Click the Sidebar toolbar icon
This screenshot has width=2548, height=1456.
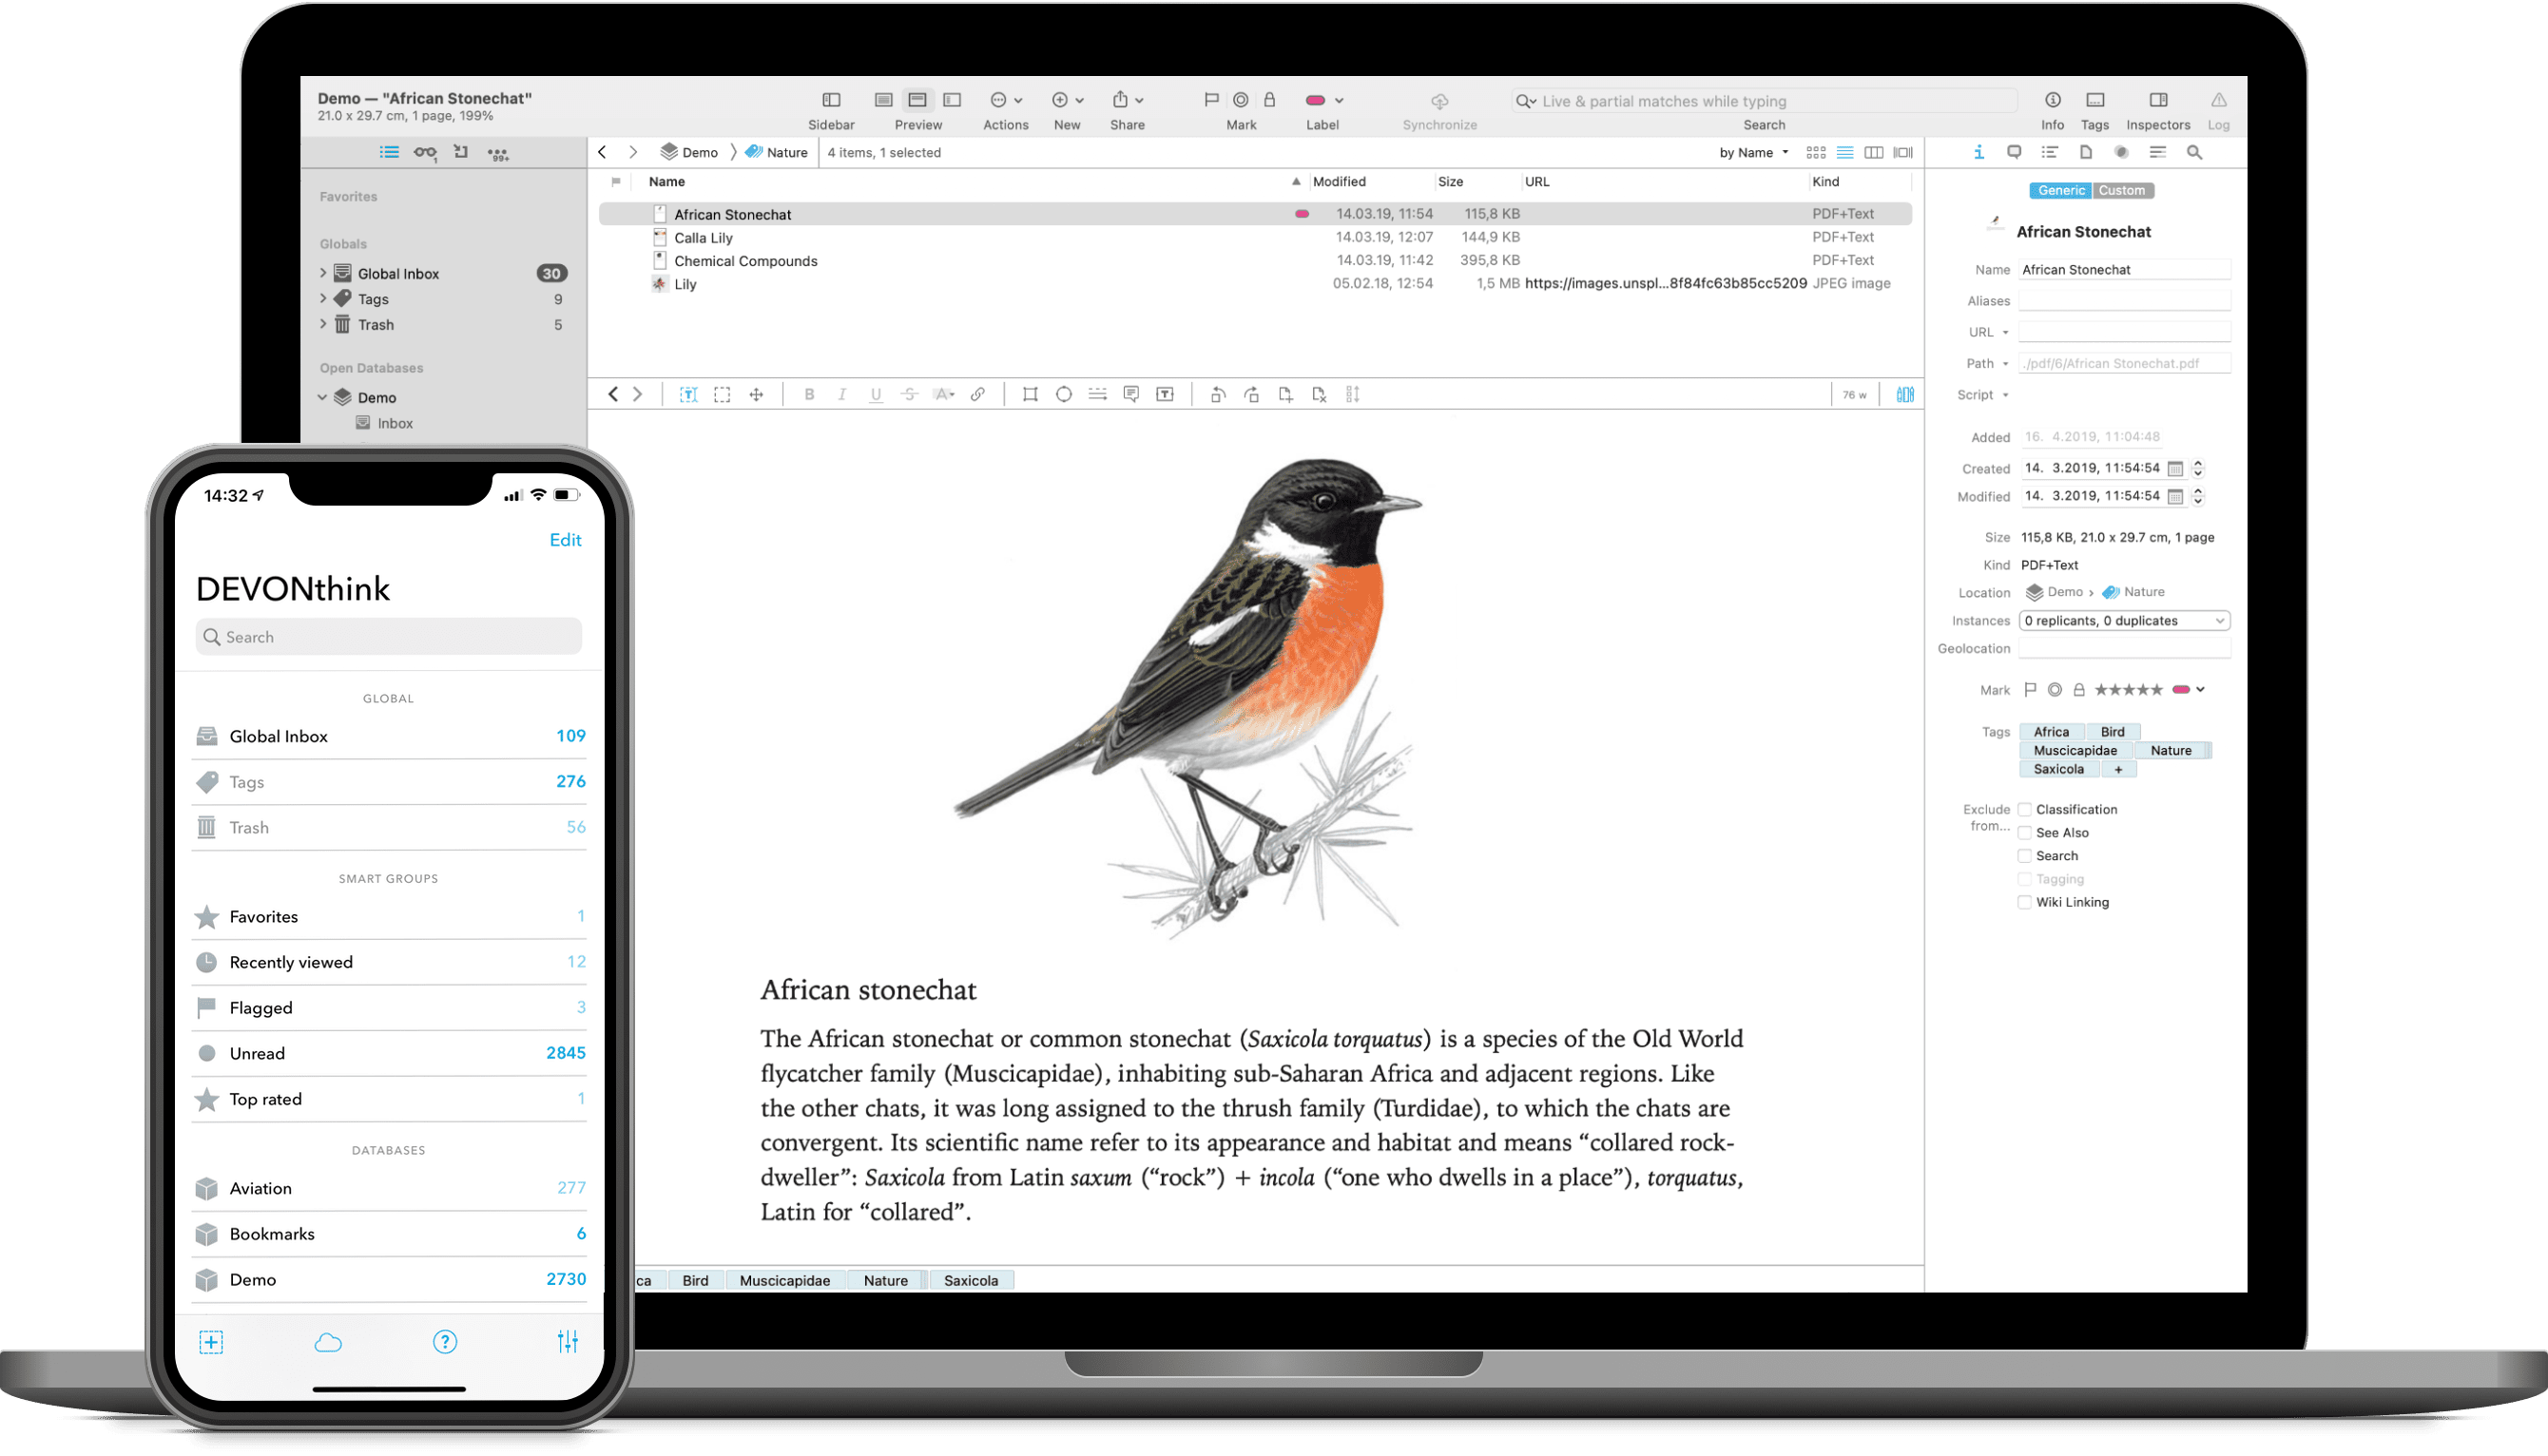(830, 100)
